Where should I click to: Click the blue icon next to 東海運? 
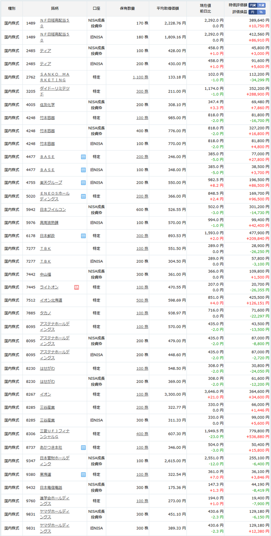(x=83, y=474)
